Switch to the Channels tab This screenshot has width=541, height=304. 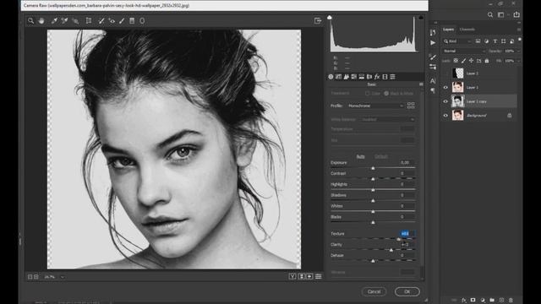click(x=467, y=30)
